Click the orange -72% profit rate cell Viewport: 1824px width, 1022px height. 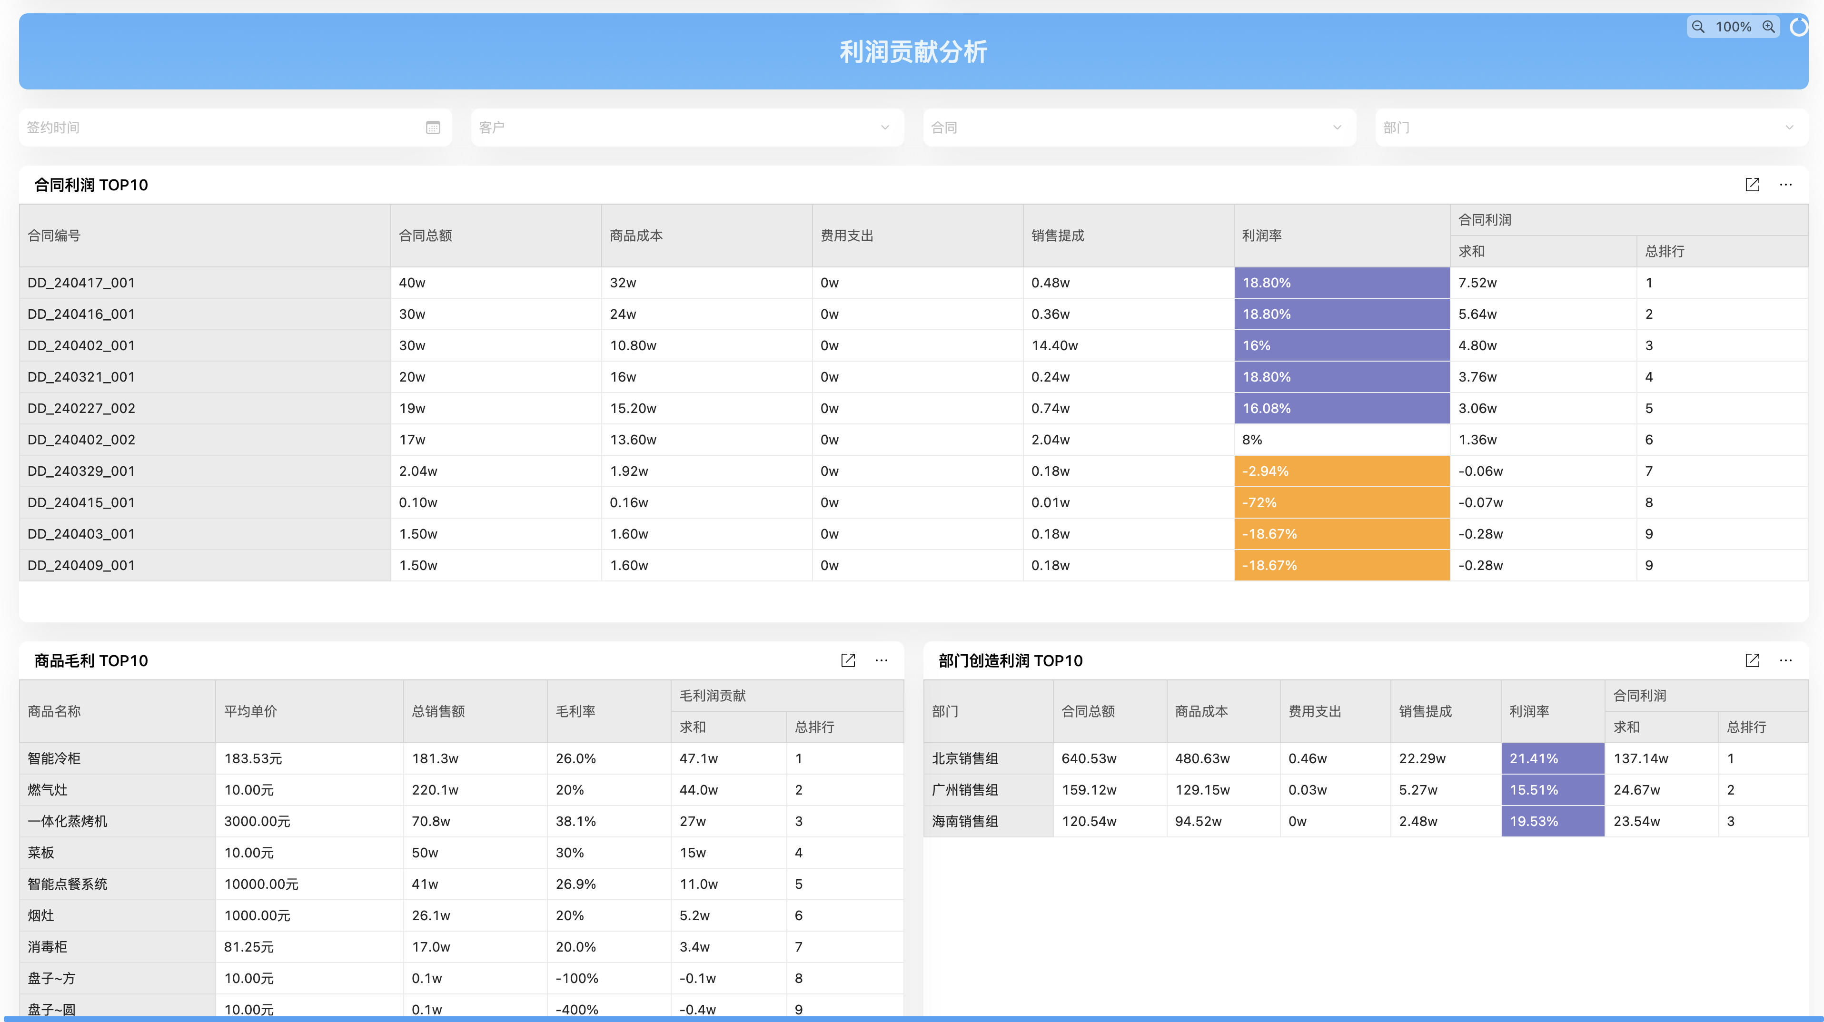[x=1342, y=502]
